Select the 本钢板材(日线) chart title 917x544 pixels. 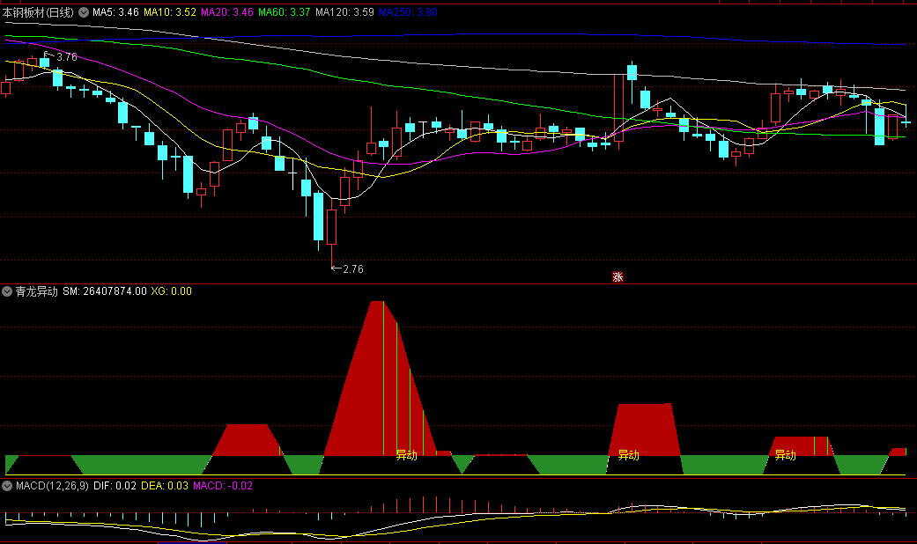pyautogui.click(x=38, y=12)
